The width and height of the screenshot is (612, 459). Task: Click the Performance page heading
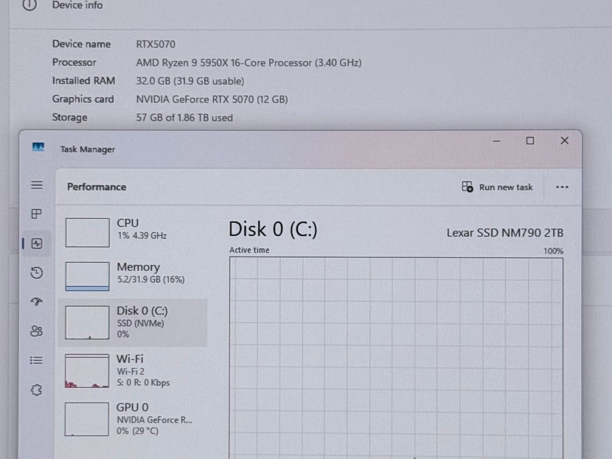click(x=97, y=187)
